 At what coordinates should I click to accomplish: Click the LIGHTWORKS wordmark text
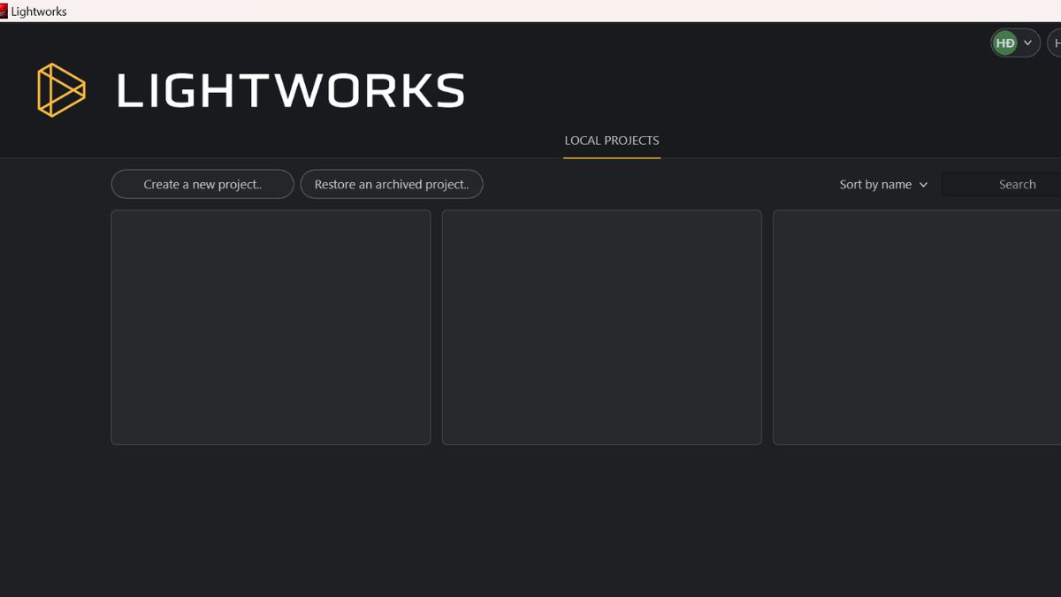pos(291,91)
